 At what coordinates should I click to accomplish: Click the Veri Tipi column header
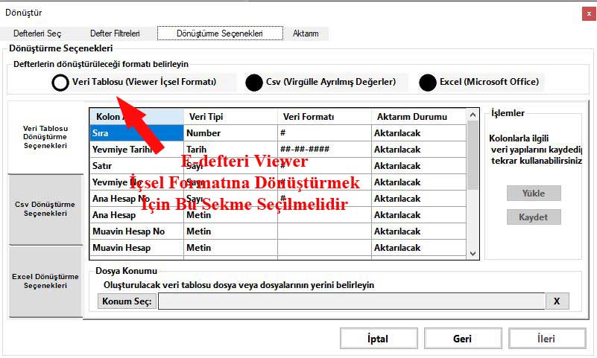pyautogui.click(x=230, y=117)
